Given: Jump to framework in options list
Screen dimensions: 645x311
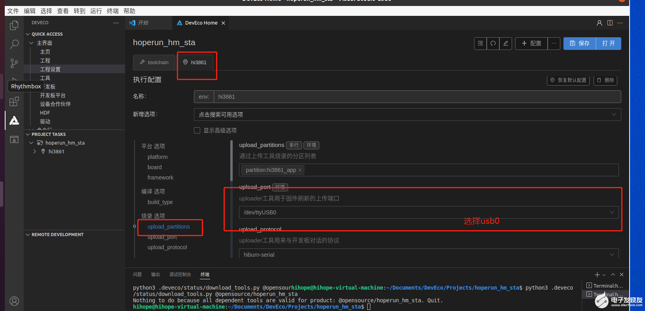Looking at the screenshot, I should [160, 177].
